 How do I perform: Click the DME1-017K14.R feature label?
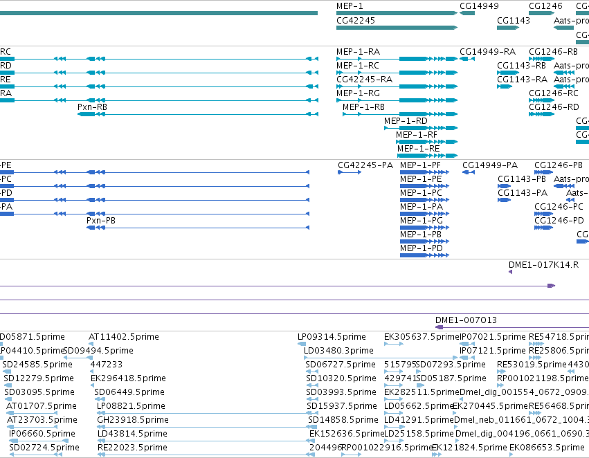(543, 265)
